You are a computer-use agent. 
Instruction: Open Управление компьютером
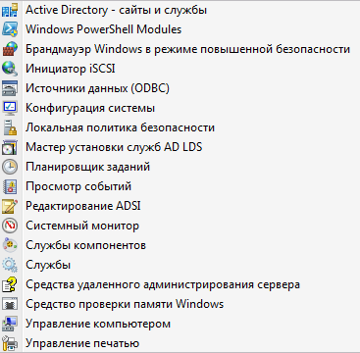click(x=98, y=324)
